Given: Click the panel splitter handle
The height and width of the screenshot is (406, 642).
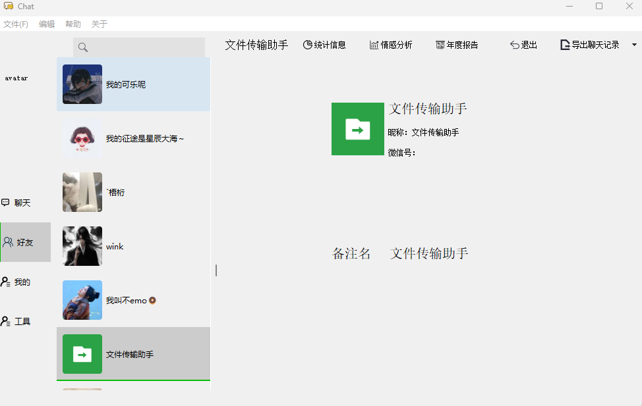Looking at the screenshot, I should click(x=216, y=270).
